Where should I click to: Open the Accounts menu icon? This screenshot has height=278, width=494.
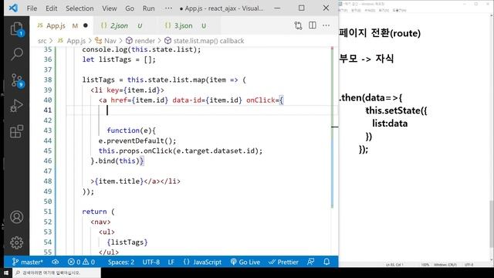coord(17,217)
